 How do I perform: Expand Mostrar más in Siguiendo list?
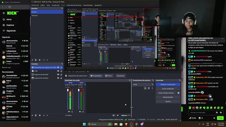coord(6,67)
